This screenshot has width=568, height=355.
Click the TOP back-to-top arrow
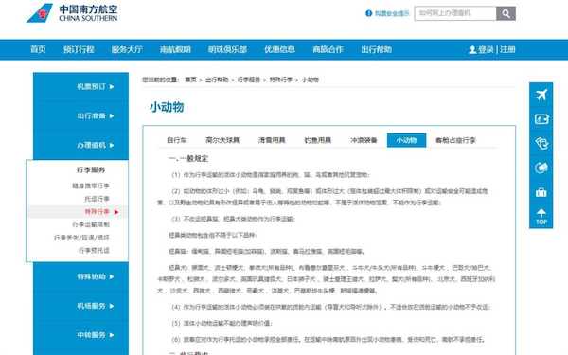coord(541,217)
